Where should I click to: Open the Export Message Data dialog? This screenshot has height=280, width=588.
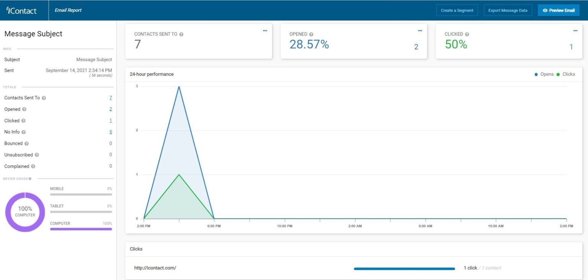tap(508, 10)
